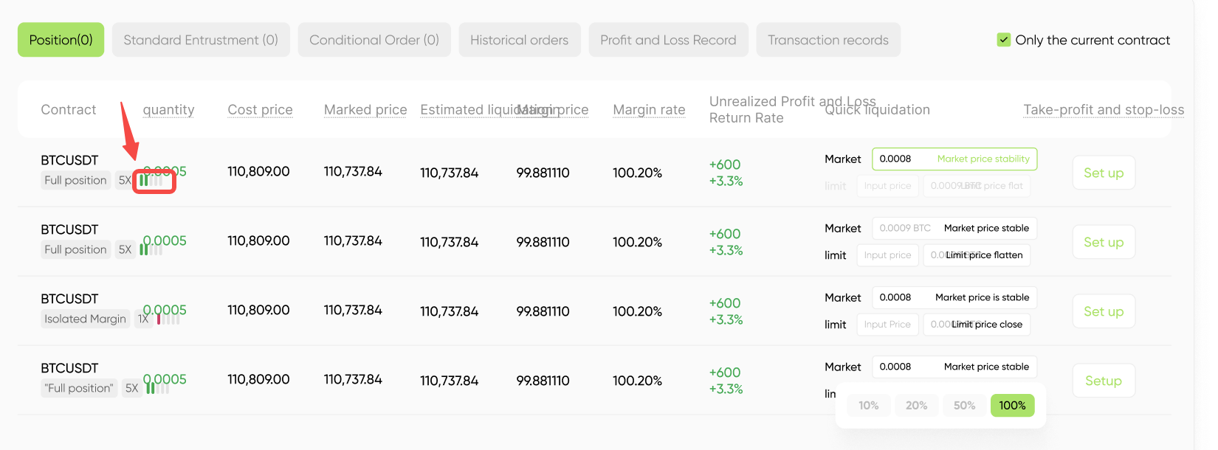Open Profit and Loss Record tab
The image size is (1218, 450).
(668, 40)
